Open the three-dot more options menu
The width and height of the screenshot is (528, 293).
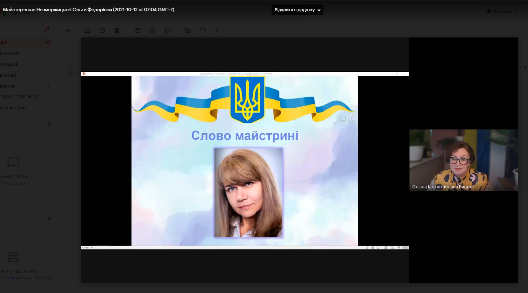pyautogui.click(x=217, y=30)
